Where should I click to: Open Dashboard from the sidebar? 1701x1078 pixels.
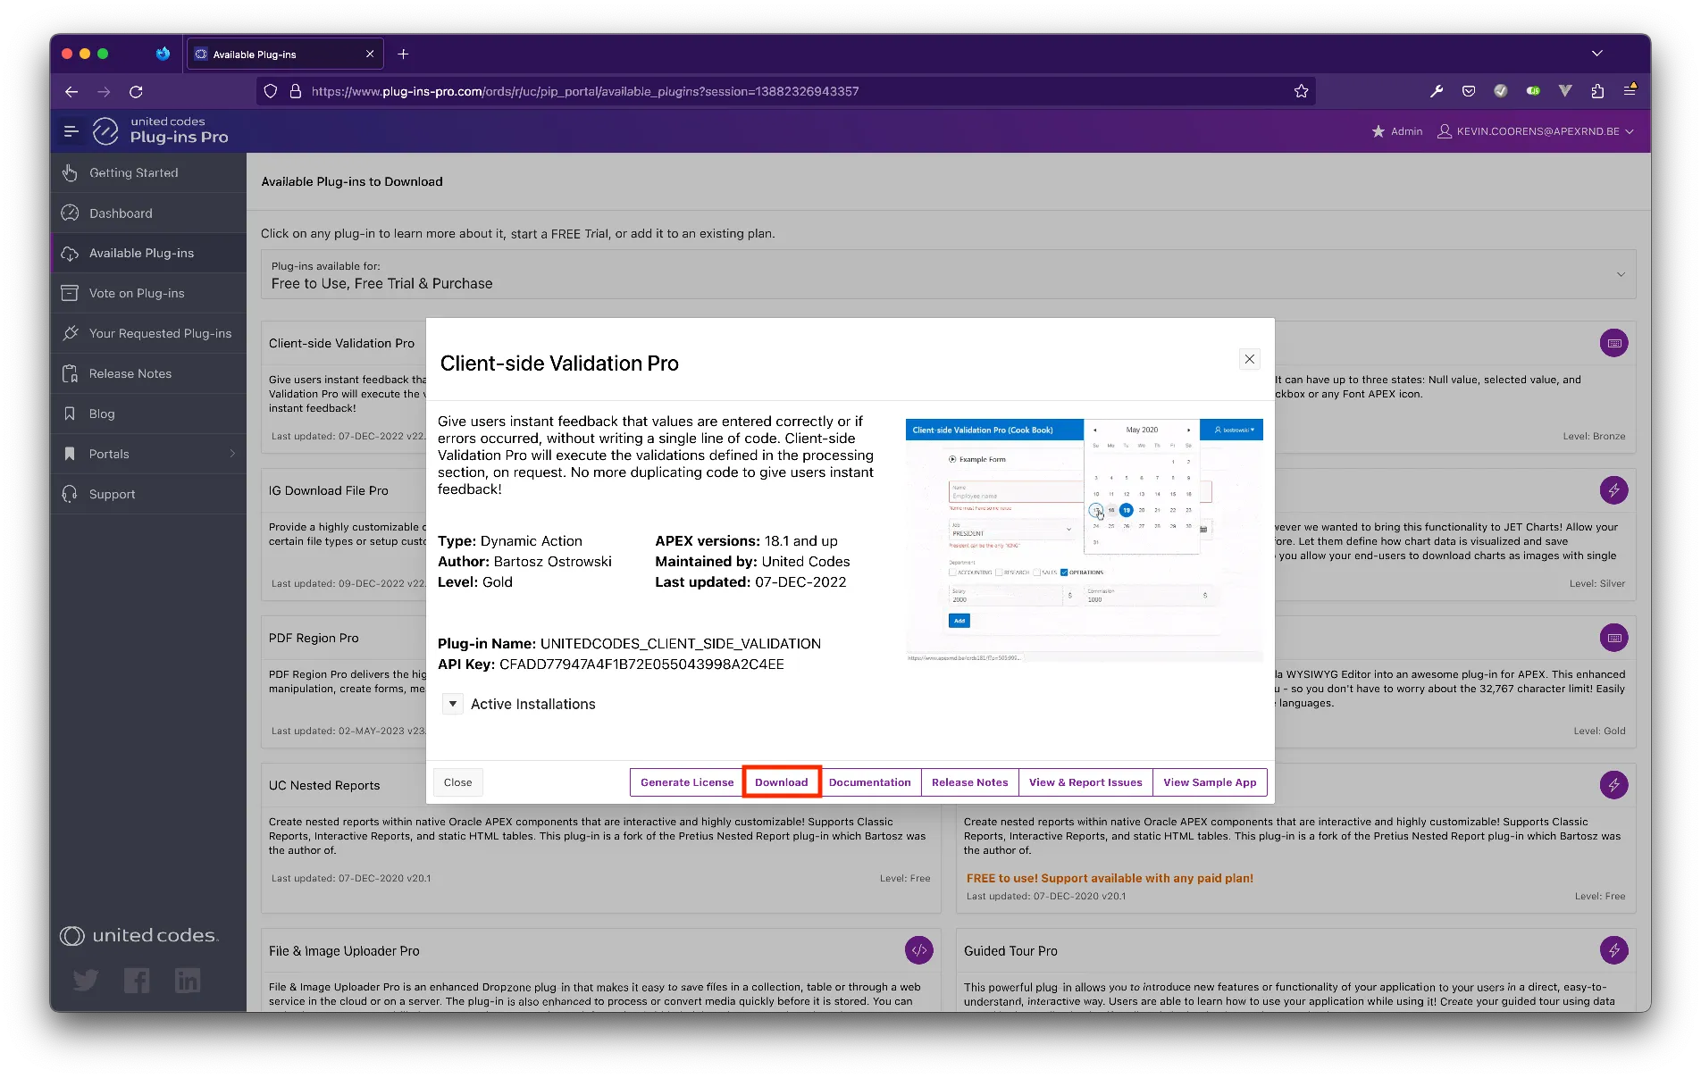coord(121,213)
